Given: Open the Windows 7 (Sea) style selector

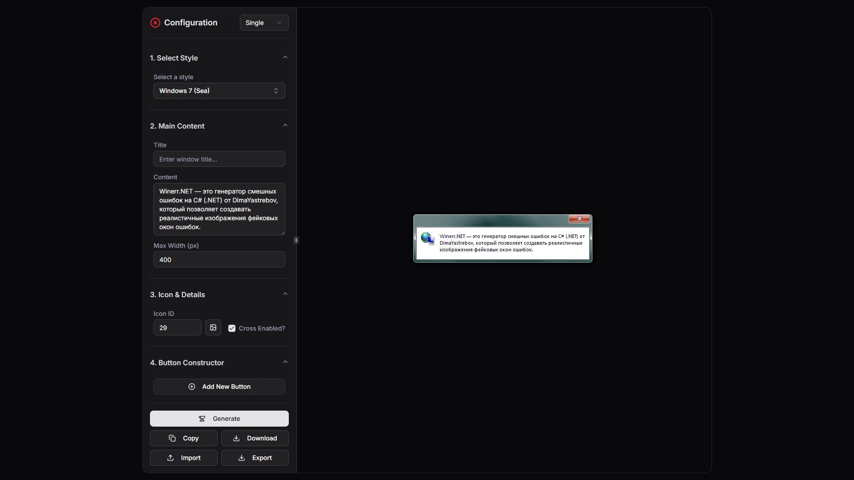Looking at the screenshot, I should 219,91.
